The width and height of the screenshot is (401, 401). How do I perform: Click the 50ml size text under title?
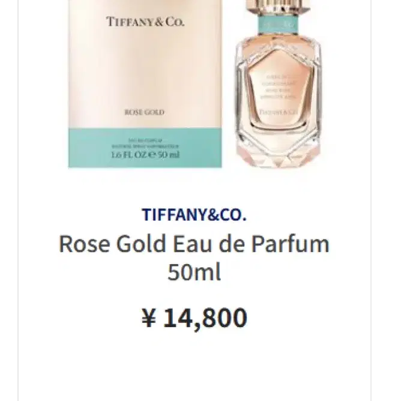click(x=194, y=273)
